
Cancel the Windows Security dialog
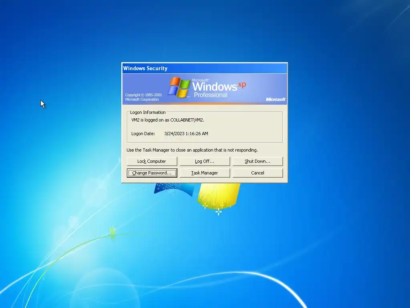257,173
